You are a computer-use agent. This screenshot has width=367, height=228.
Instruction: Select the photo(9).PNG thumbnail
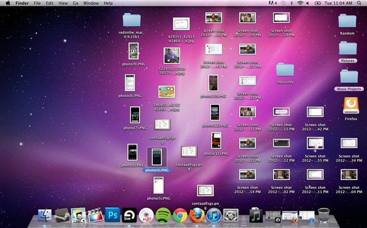point(134,51)
